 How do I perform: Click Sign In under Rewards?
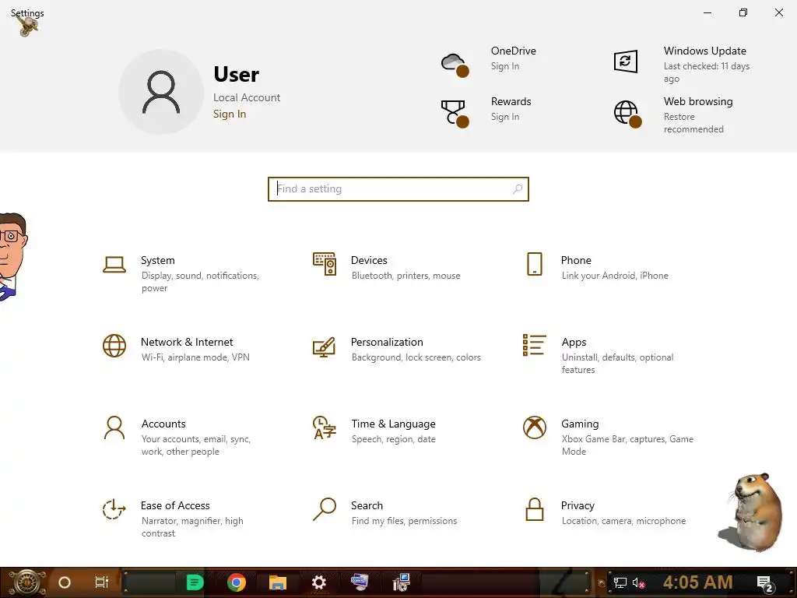pyautogui.click(x=504, y=117)
